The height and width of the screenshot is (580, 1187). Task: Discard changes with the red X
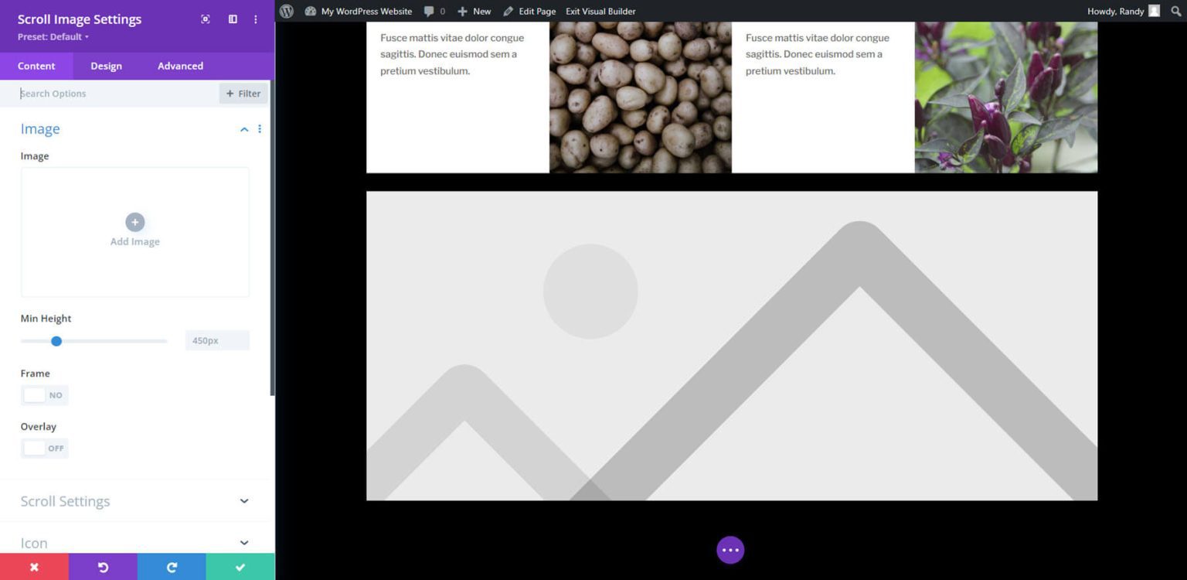point(34,566)
